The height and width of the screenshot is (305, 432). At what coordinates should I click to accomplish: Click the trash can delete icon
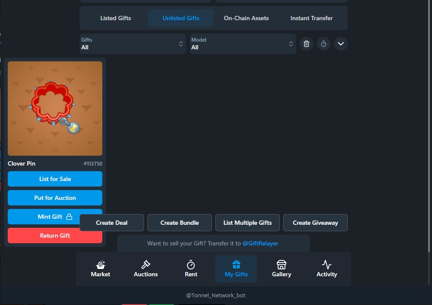[x=306, y=44]
